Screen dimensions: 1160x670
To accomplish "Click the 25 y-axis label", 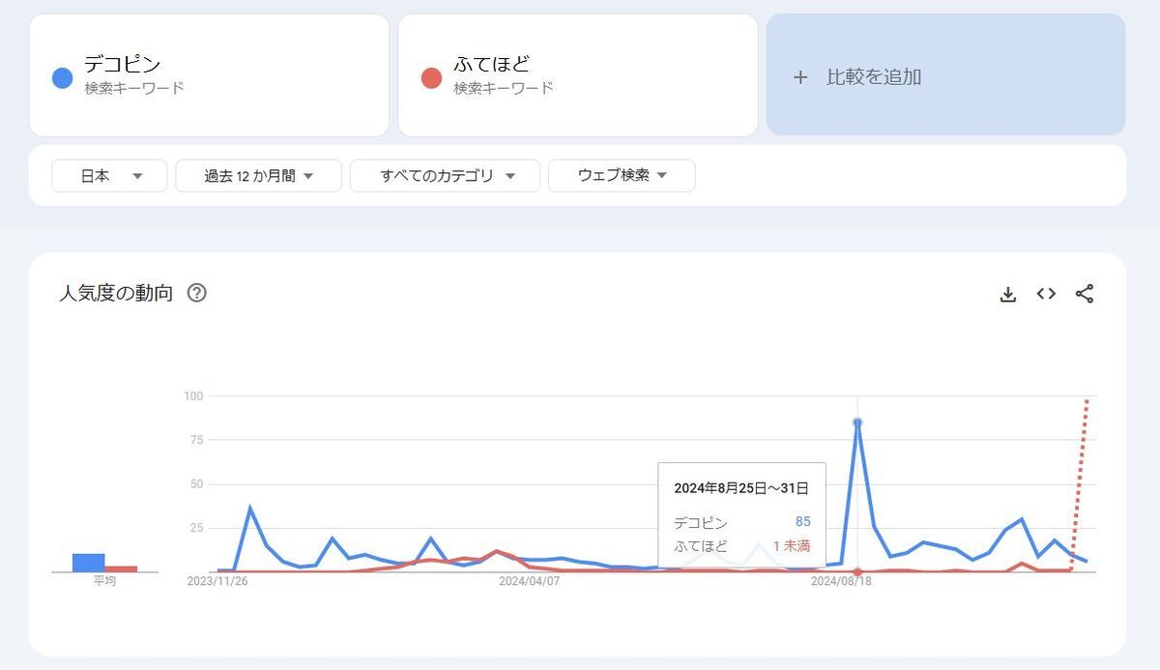I will click(196, 528).
